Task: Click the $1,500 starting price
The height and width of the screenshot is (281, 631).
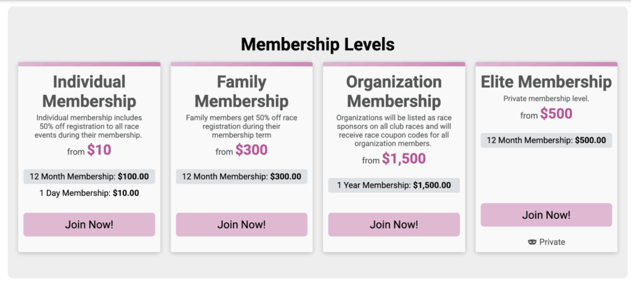Action: pyautogui.click(x=404, y=158)
